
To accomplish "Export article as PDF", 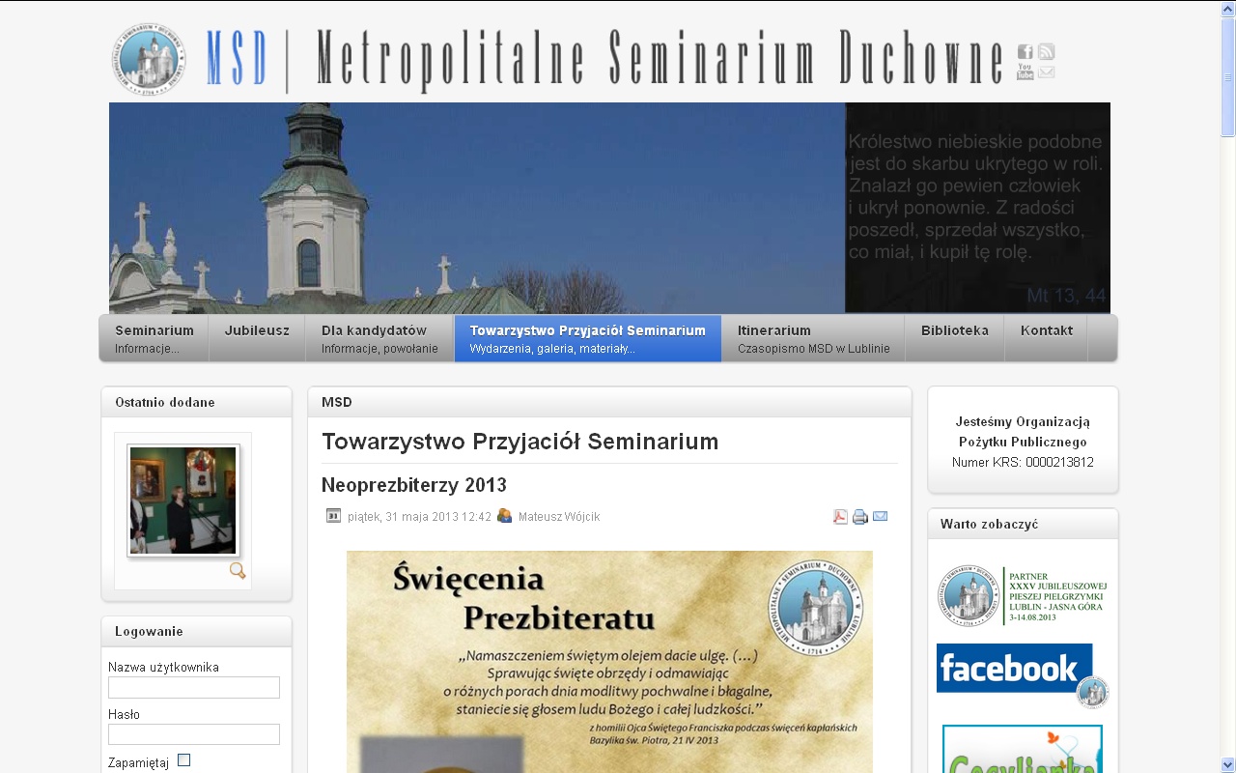I will (x=840, y=517).
